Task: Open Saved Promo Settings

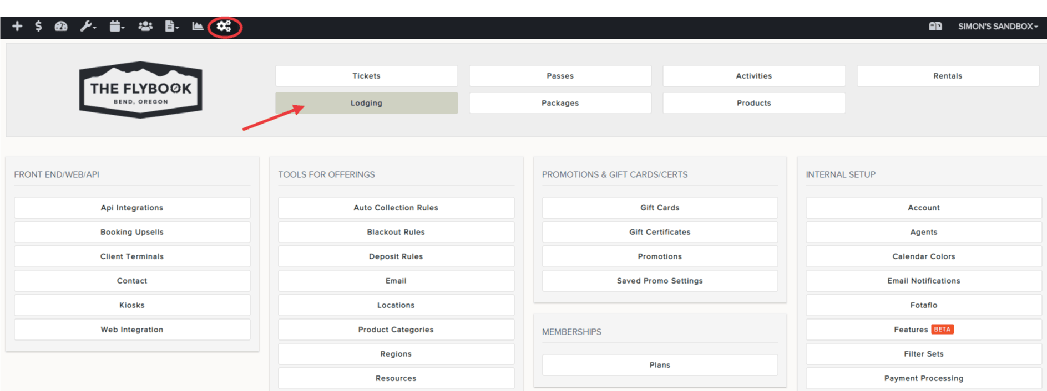Action: [660, 281]
